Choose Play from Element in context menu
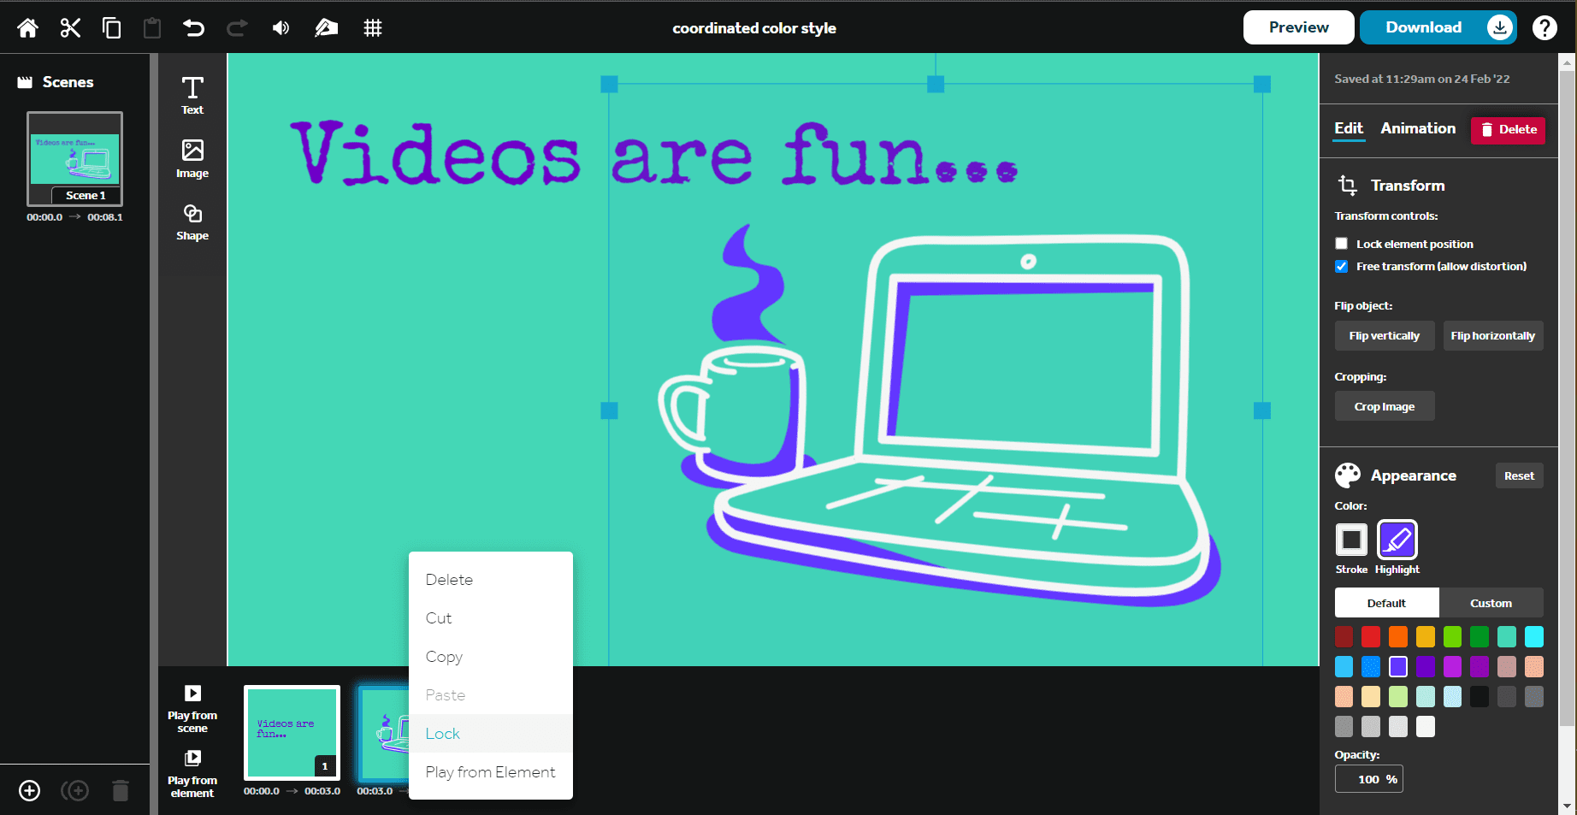The width and height of the screenshot is (1577, 815). 491,772
